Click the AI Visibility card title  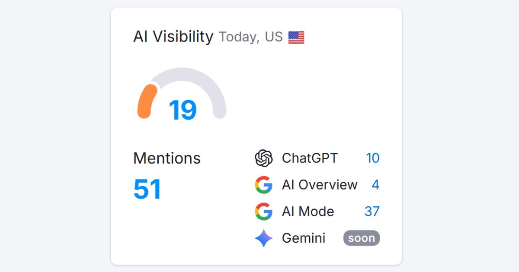point(173,37)
